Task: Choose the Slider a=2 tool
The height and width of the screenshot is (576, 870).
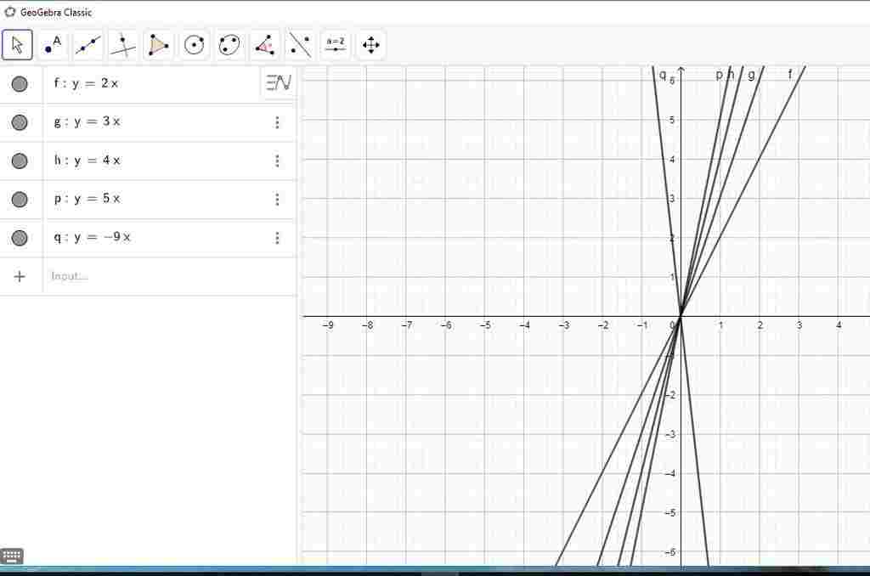Action: [336, 44]
